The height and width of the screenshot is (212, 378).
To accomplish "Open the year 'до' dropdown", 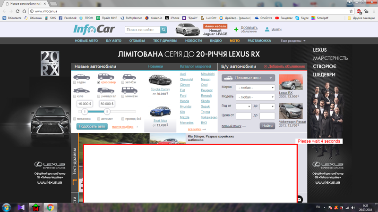I will coord(267,106).
